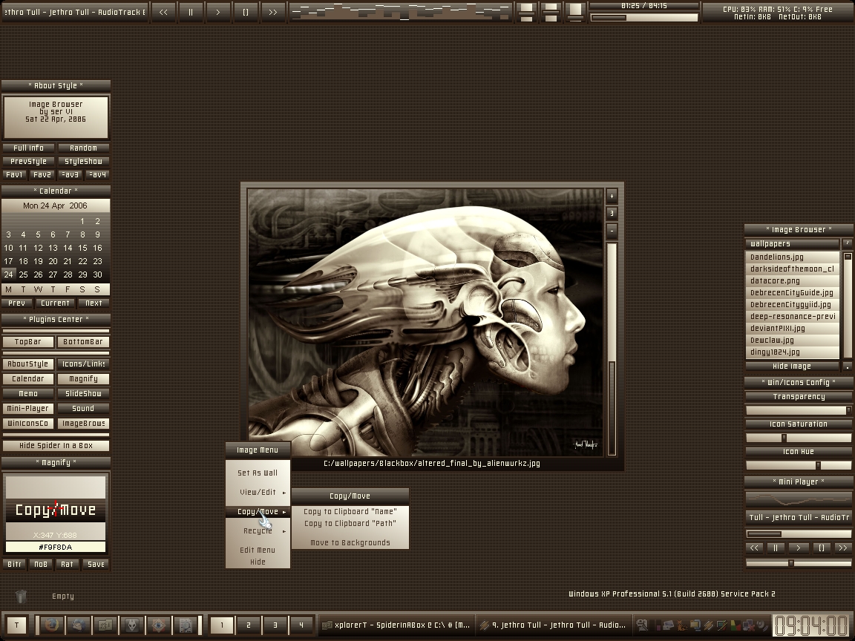Jump to Current month in calendar

[55, 303]
